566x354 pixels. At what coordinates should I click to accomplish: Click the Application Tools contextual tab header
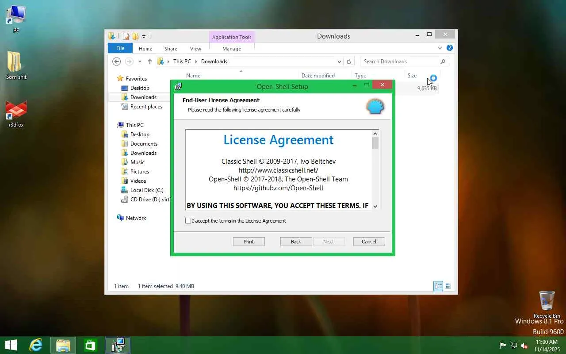[x=232, y=37]
